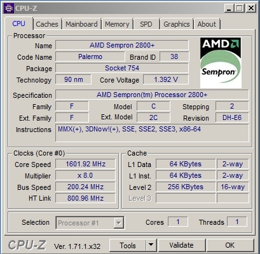Click the Package value 'Socket 754'
The width and height of the screenshot is (260, 254).
(122, 68)
